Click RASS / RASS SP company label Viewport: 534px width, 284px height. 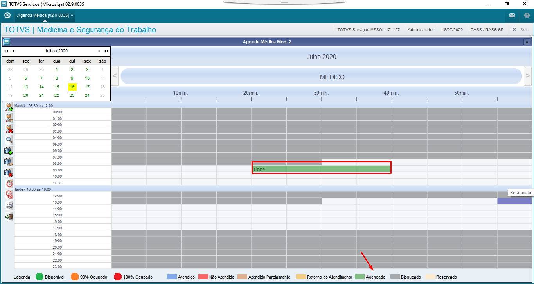[x=487, y=30]
